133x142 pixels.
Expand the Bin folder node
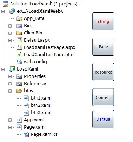[x=10, y=26]
